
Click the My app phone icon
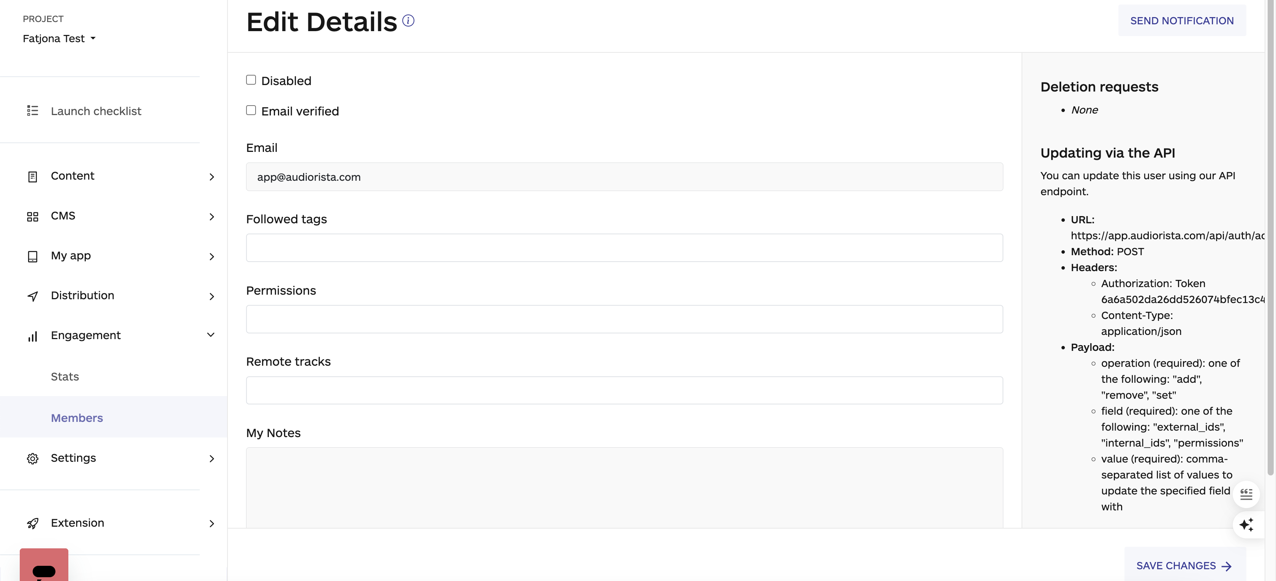[x=32, y=256]
